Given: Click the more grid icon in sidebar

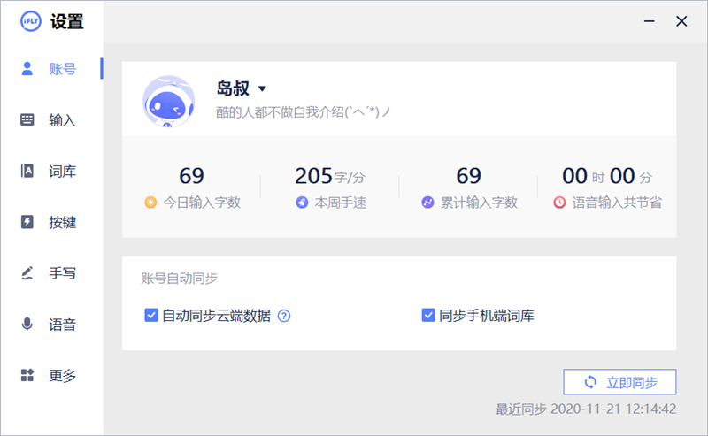Looking at the screenshot, I should tap(27, 376).
